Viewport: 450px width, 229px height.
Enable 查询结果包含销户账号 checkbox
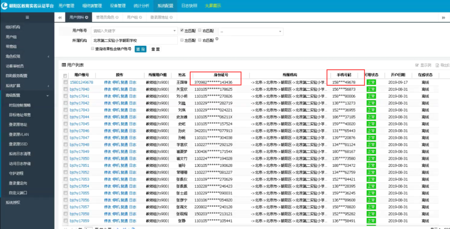(92, 49)
